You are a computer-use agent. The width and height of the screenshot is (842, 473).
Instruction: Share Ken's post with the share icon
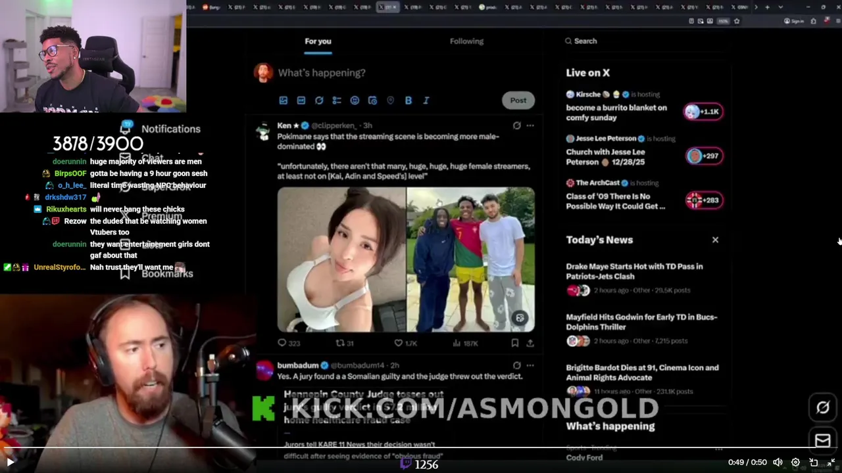pyautogui.click(x=530, y=343)
